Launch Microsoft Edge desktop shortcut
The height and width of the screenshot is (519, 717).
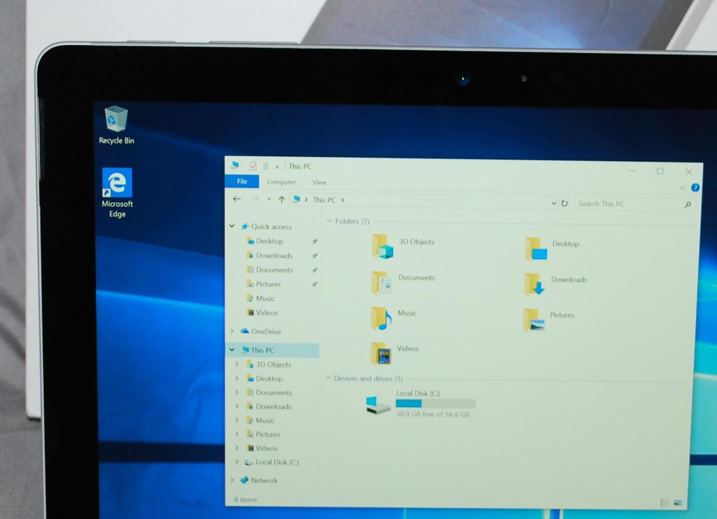(x=117, y=193)
